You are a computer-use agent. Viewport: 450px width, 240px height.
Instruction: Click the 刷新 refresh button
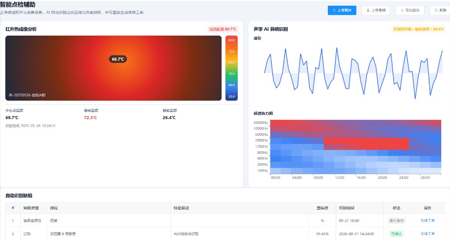(440, 11)
